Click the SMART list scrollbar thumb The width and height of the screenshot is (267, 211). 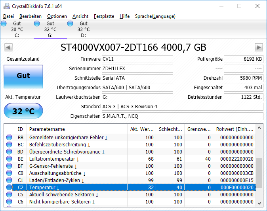[x=259, y=173]
